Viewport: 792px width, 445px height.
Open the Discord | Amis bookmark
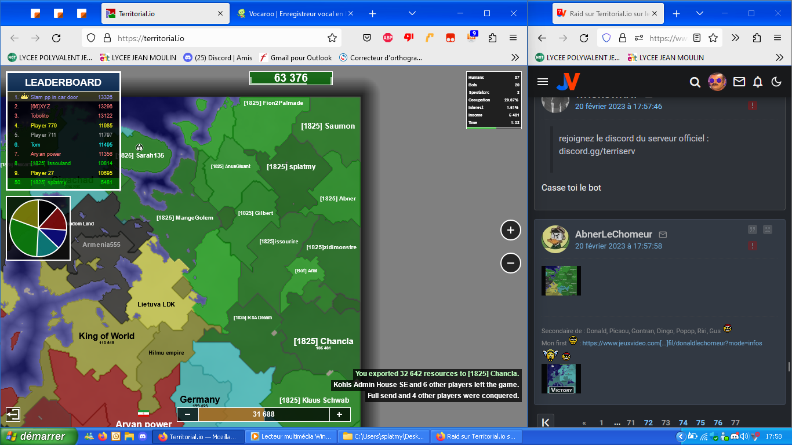217,57
